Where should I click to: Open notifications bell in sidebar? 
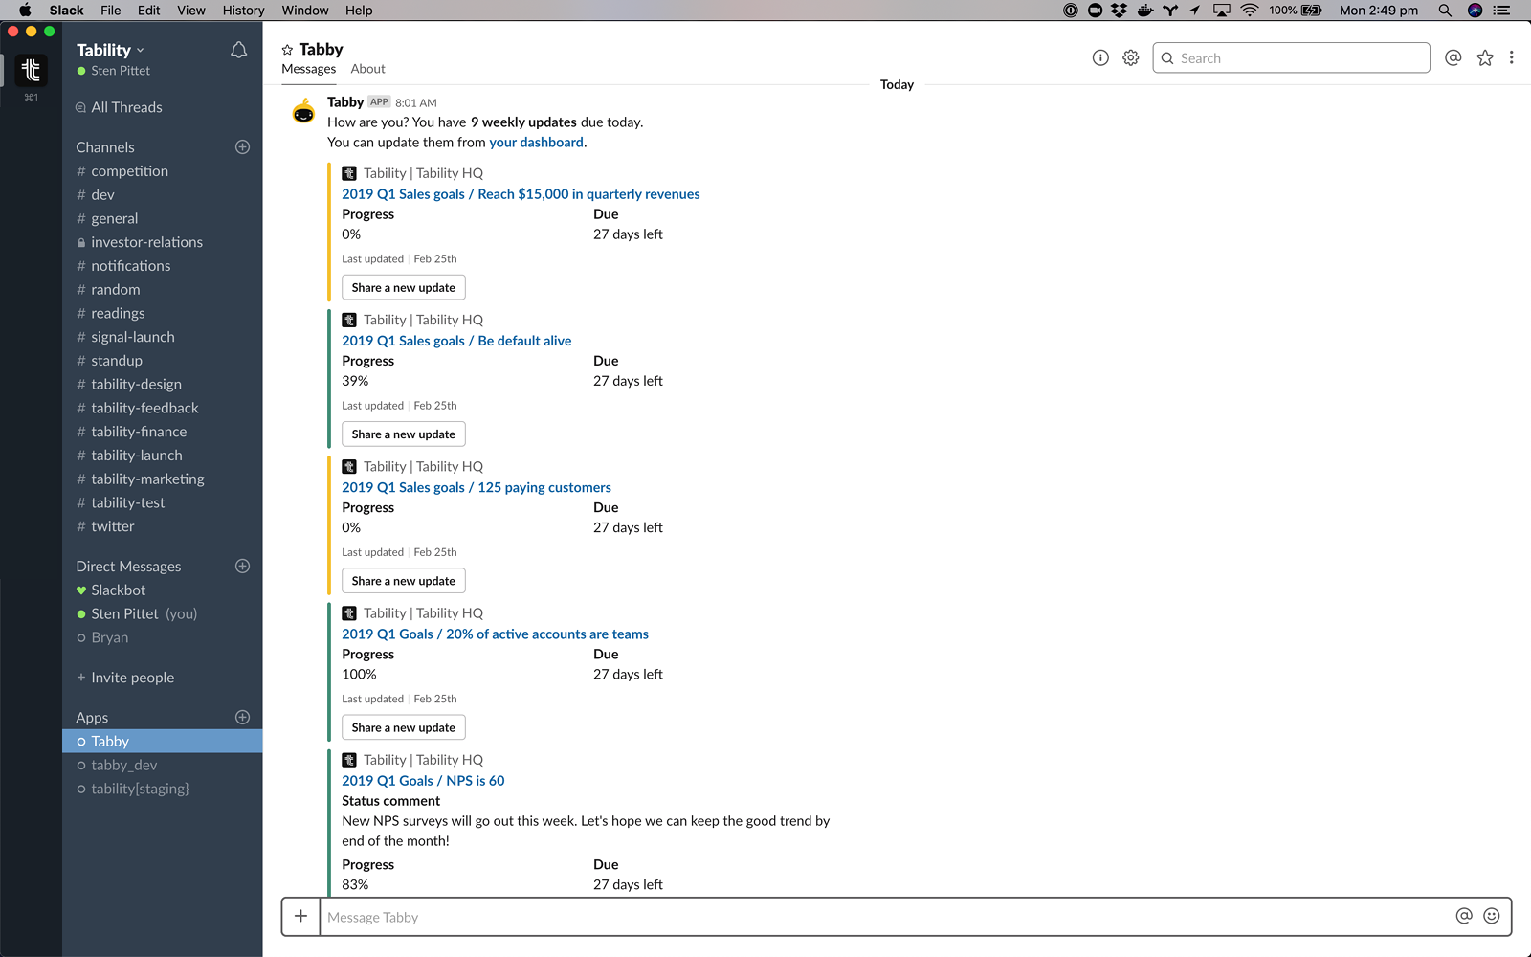point(239,50)
